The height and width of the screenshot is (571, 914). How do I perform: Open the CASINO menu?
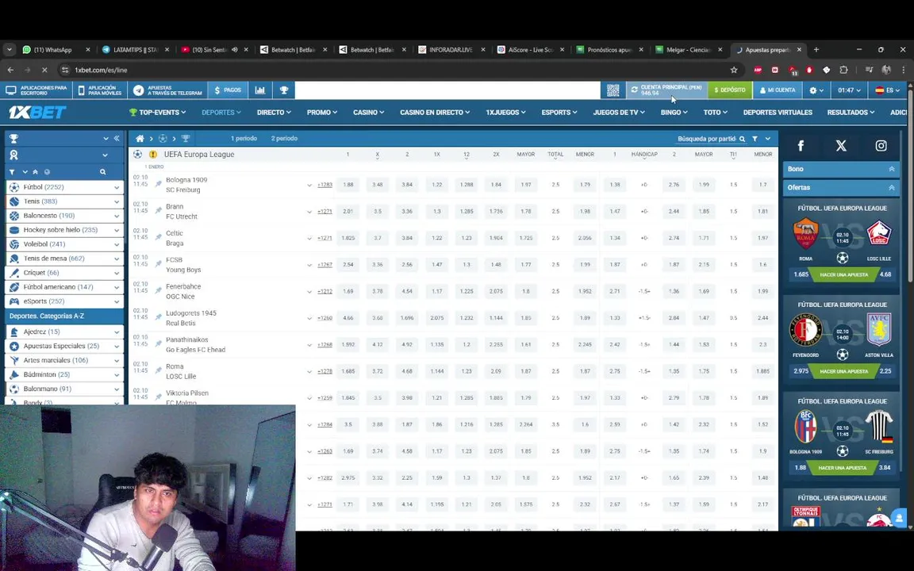368,113
